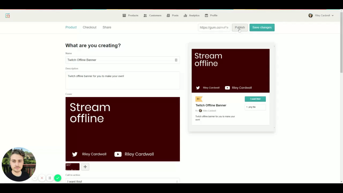Select the Stream offline cover thumbnail
Screen dimensions: 343x193
[72, 167]
